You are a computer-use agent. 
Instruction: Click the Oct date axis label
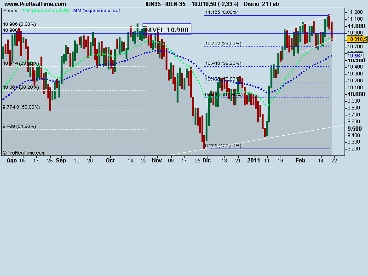pos(110,161)
